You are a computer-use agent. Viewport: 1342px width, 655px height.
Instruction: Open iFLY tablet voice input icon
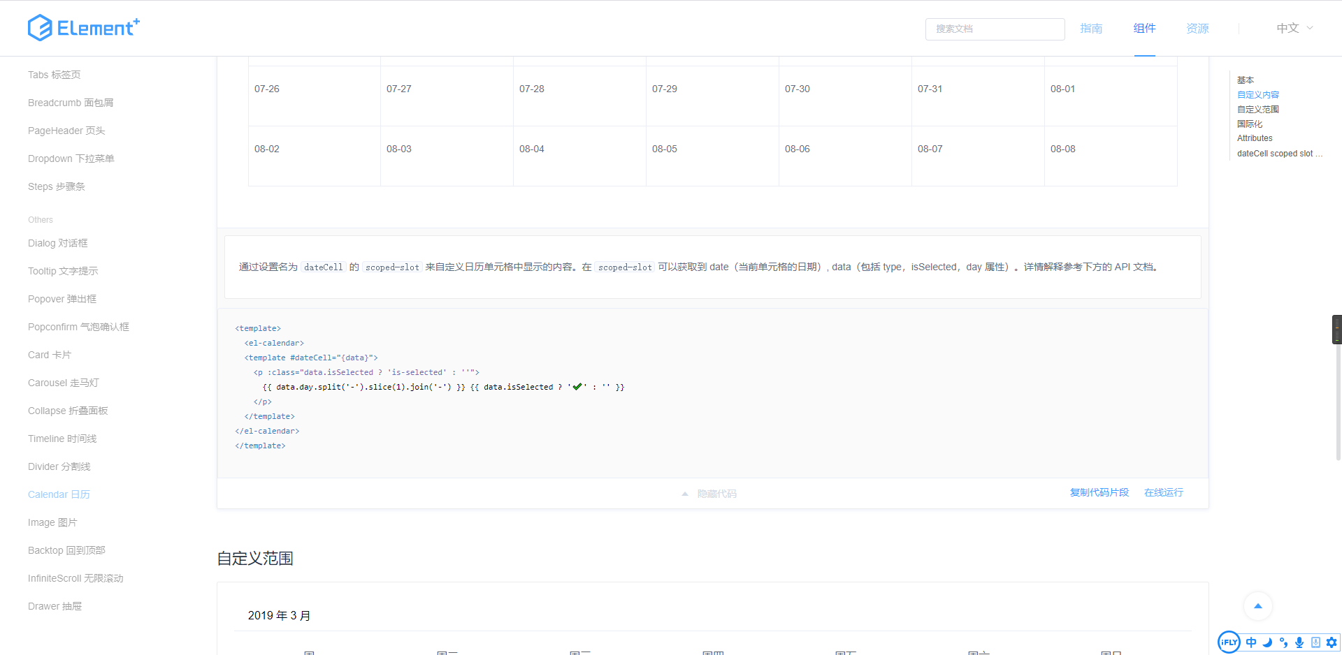(1315, 642)
